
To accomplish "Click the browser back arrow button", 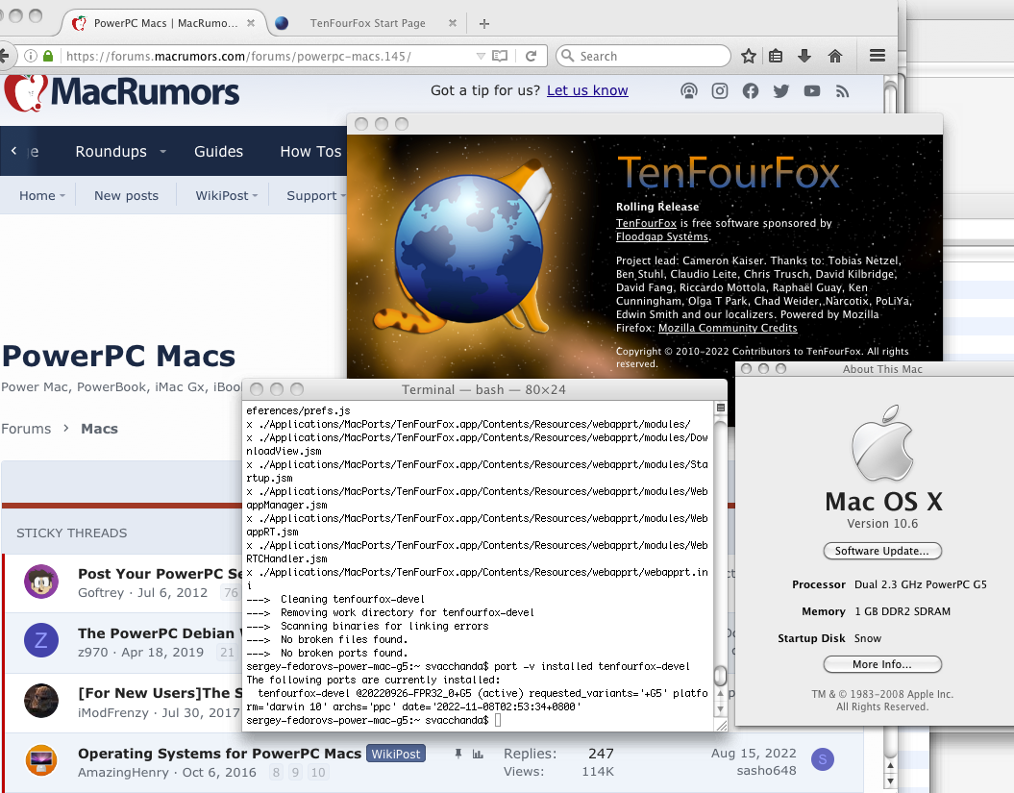I will (x=4, y=56).
